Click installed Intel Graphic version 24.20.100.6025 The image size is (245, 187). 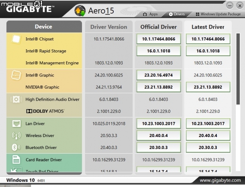pyautogui.click(x=109, y=75)
